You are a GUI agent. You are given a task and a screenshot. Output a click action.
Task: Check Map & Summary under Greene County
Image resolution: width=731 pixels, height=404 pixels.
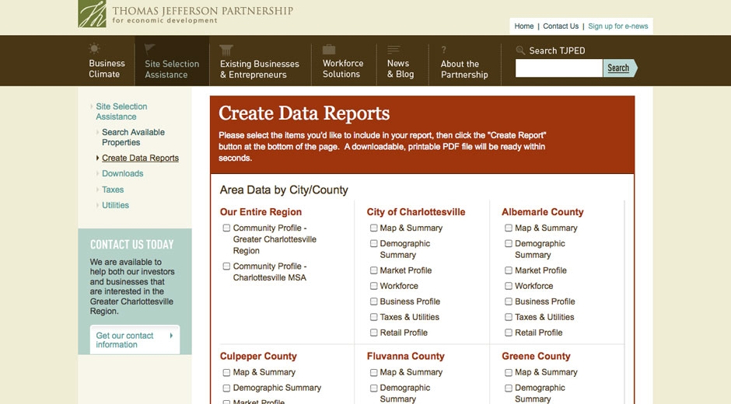(x=509, y=372)
